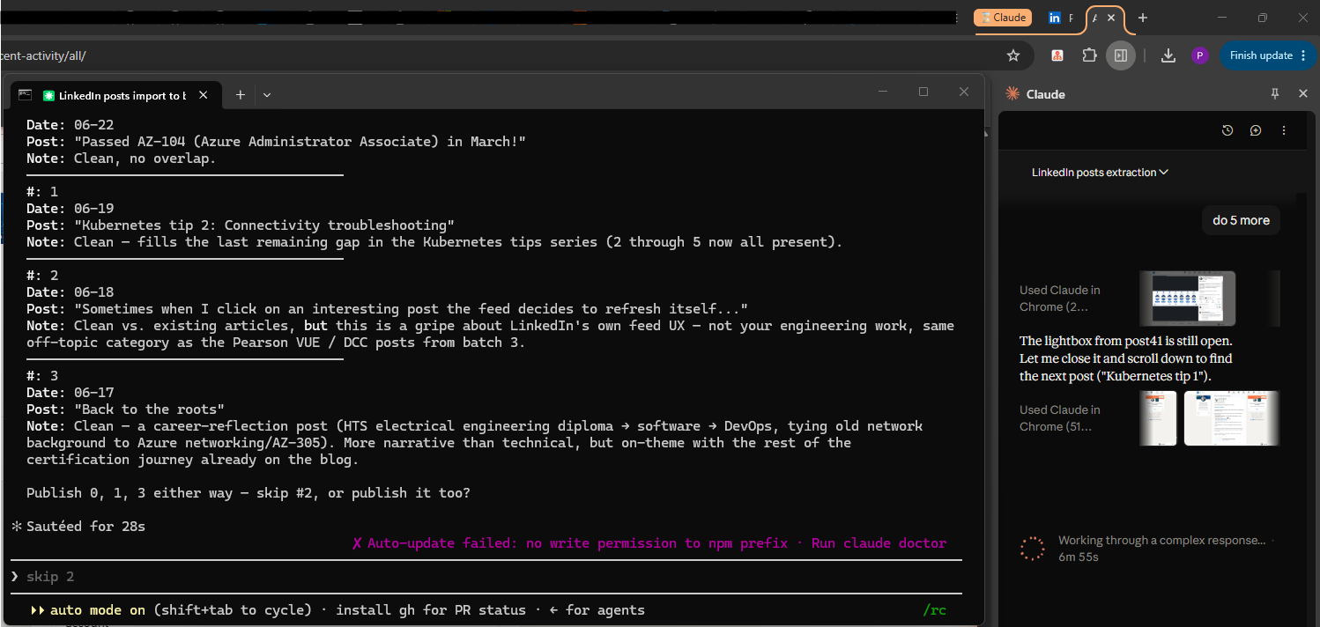Open the wide thumbnail in second Claude step

tap(1232, 418)
